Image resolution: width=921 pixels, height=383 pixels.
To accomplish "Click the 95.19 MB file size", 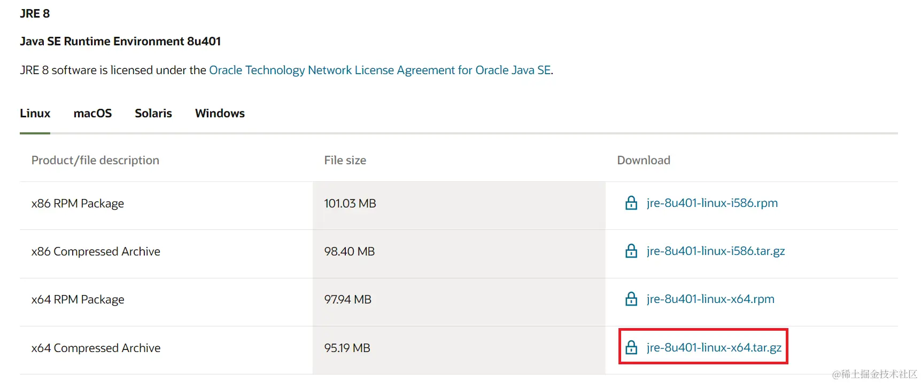I will (x=347, y=348).
